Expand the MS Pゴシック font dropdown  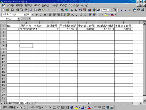[x=25, y=15]
